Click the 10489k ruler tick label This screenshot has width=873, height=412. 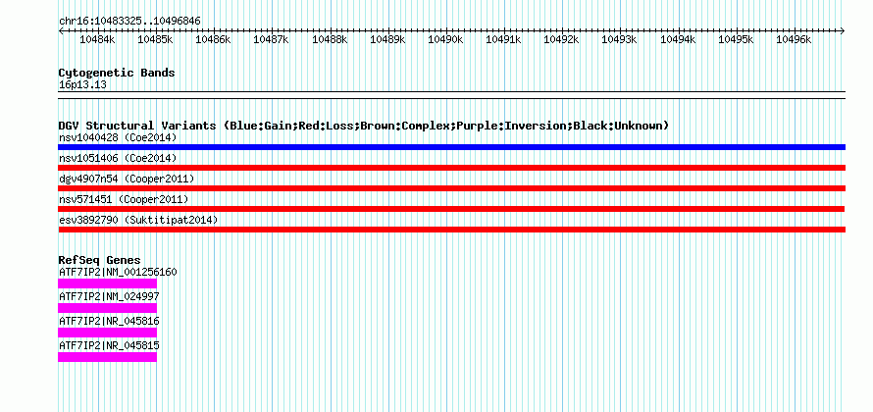pyautogui.click(x=387, y=39)
